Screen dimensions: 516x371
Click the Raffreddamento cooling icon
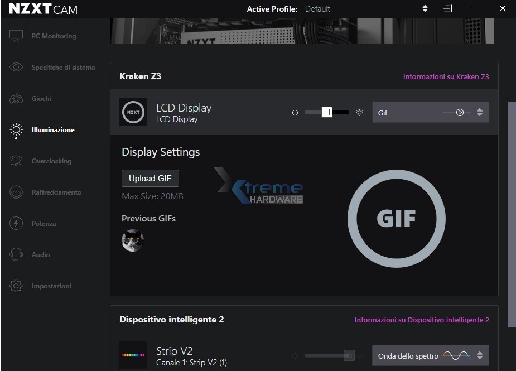click(x=16, y=192)
